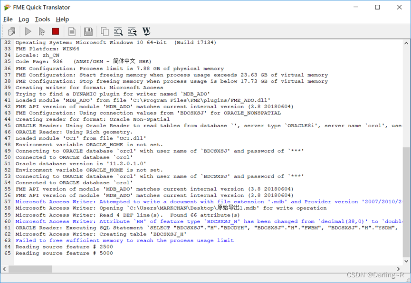Image resolution: width=411 pixels, height=283 pixels.
Task: Click line 45 'Using Oracle Reader to read tables'
Action: tap(209, 125)
